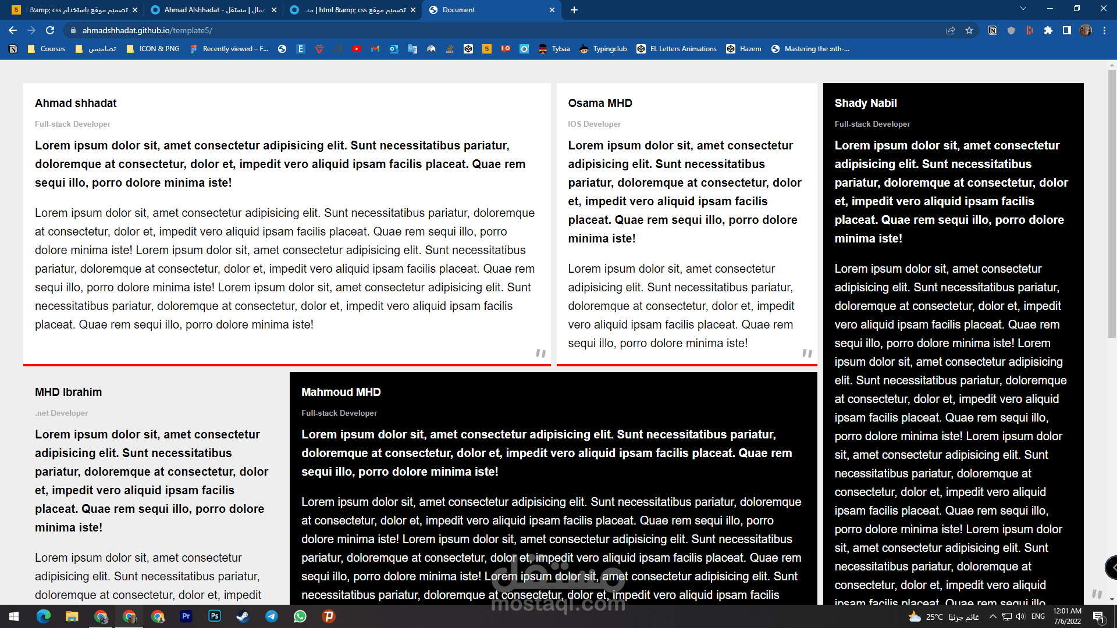Open the Notion extension icon

coord(993,30)
